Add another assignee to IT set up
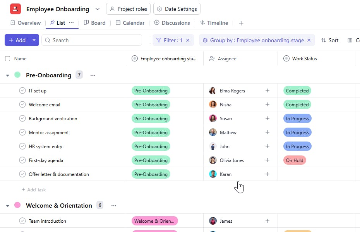Image resolution: width=360 pixels, height=232 pixels. coord(267,91)
